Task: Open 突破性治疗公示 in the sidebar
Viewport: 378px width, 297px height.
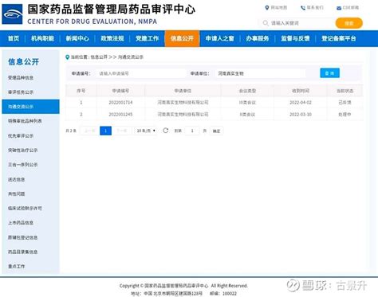Action: tap(22, 150)
